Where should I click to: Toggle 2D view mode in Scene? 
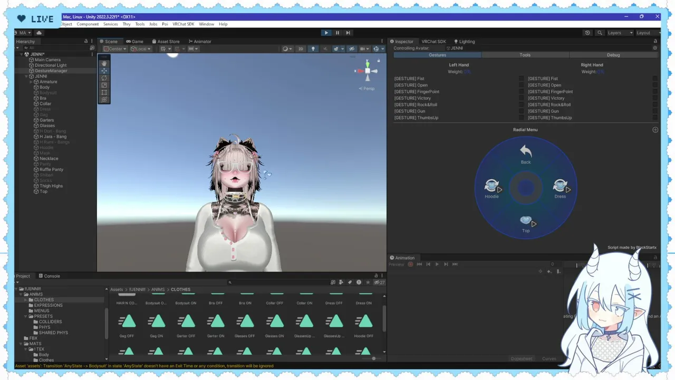[x=301, y=49]
